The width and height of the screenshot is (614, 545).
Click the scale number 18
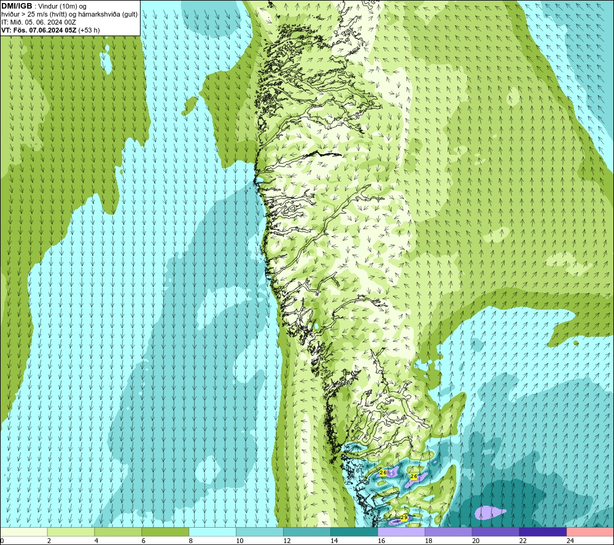[x=429, y=541]
